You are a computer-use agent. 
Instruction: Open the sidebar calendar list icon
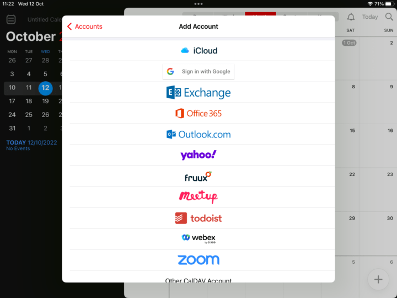pyautogui.click(x=11, y=19)
